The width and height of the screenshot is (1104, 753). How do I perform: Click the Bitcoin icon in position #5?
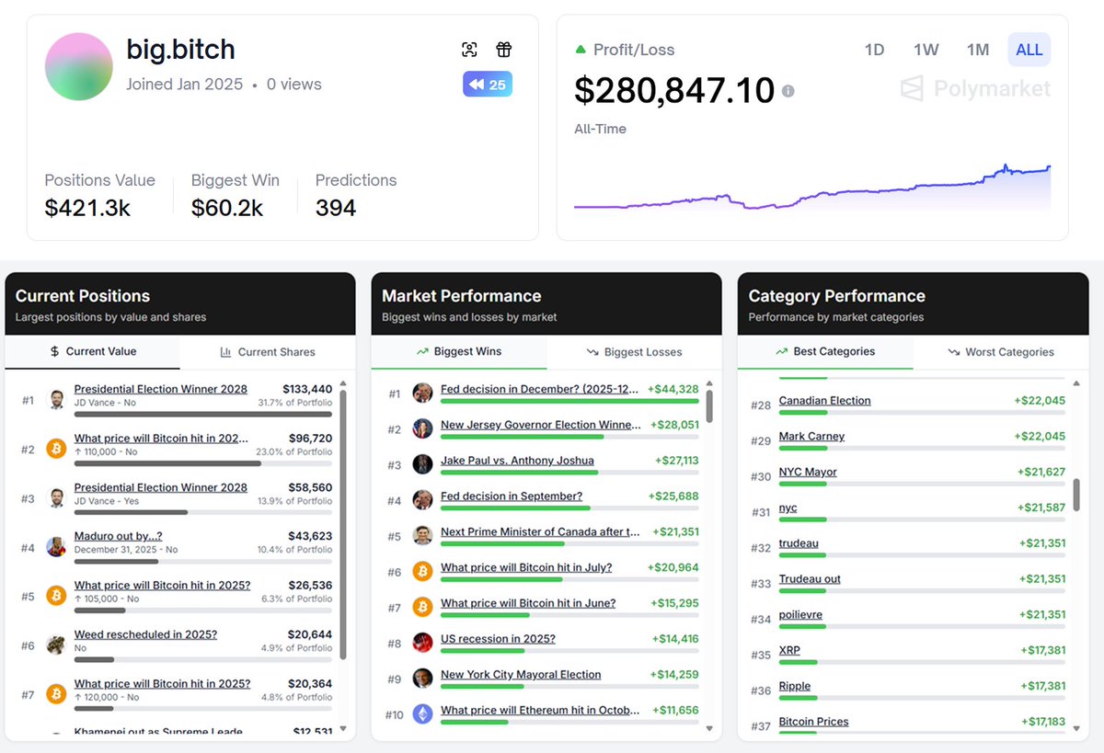click(x=56, y=597)
